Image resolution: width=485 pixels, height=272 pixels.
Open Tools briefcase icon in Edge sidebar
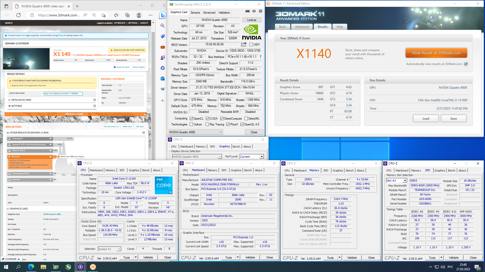[162, 47]
